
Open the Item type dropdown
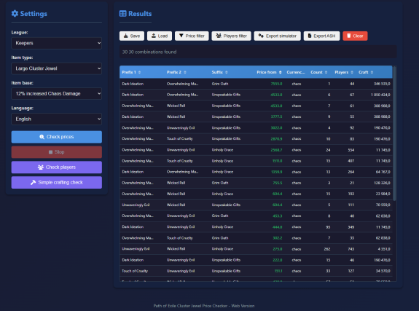(x=56, y=68)
